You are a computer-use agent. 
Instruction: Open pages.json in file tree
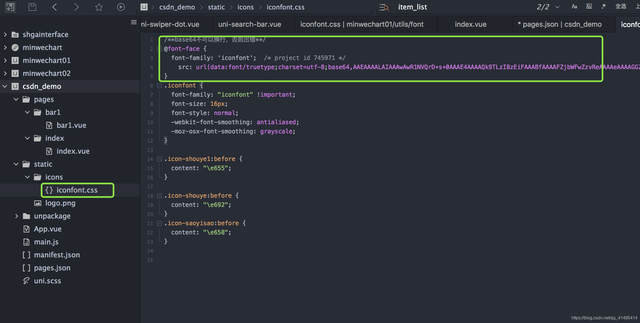coord(52,268)
